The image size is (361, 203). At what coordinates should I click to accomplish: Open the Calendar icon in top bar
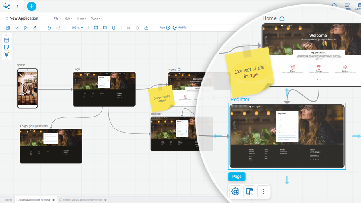pyautogui.click(x=358, y=6)
